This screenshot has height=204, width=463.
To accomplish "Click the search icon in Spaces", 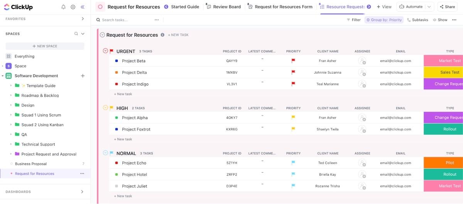I will pos(76,34).
